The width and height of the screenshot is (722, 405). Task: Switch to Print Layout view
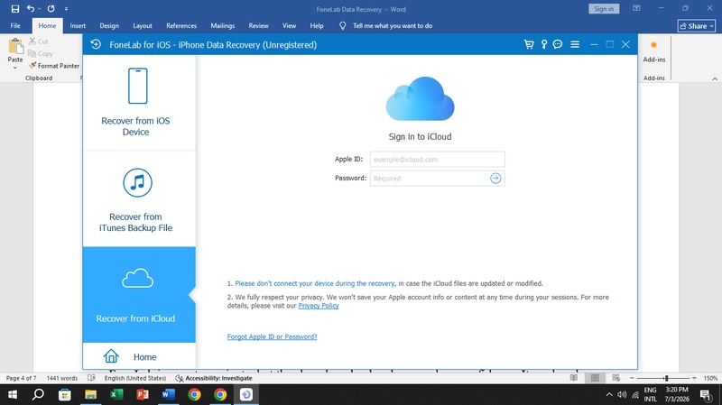[595, 378]
